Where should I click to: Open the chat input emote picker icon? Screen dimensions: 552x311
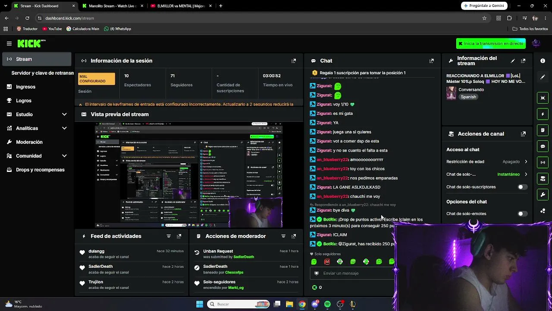point(317,273)
